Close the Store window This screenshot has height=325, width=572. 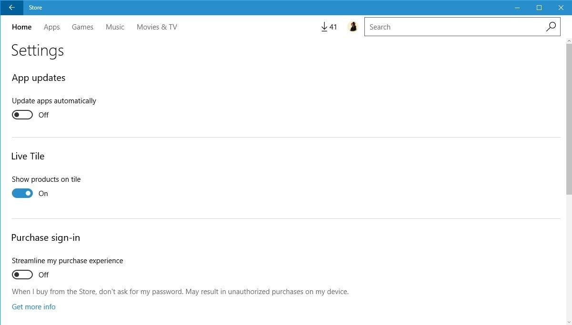(x=561, y=8)
